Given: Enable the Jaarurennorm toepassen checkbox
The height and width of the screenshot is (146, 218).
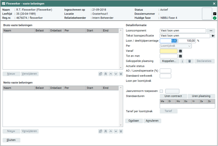Looking at the screenshot, I should point(161,91).
